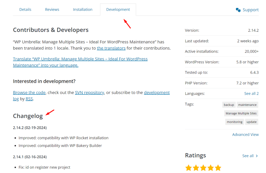Click the update tag
The image size is (266, 173).
pyautogui.click(x=251, y=122)
